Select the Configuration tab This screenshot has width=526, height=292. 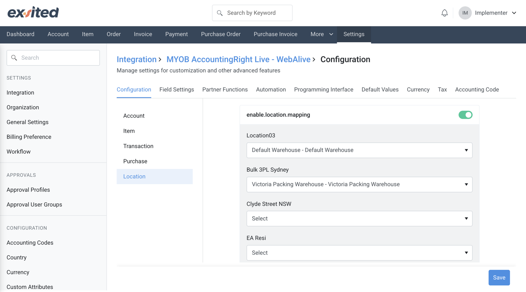[x=134, y=90]
